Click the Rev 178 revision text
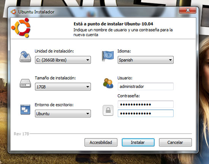The height and width of the screenshot is (164, 209). coord(21,134)
